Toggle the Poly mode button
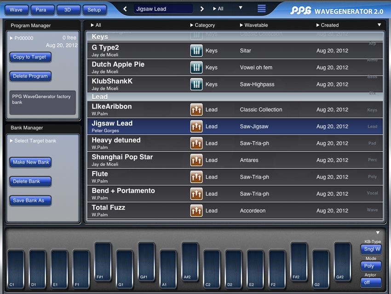The width and height of the screenshot is (391, 294). [x=371, y=266]
